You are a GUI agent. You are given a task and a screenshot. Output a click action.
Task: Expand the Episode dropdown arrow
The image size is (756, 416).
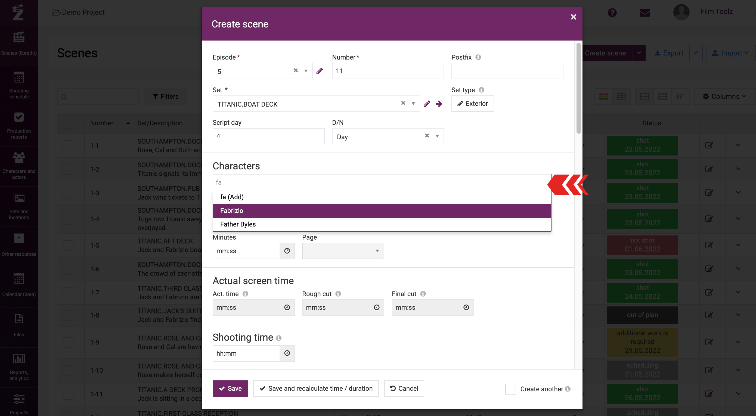[306, 71]
